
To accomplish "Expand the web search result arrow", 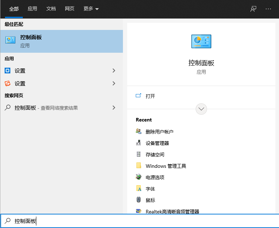I will tap(114, 107).
